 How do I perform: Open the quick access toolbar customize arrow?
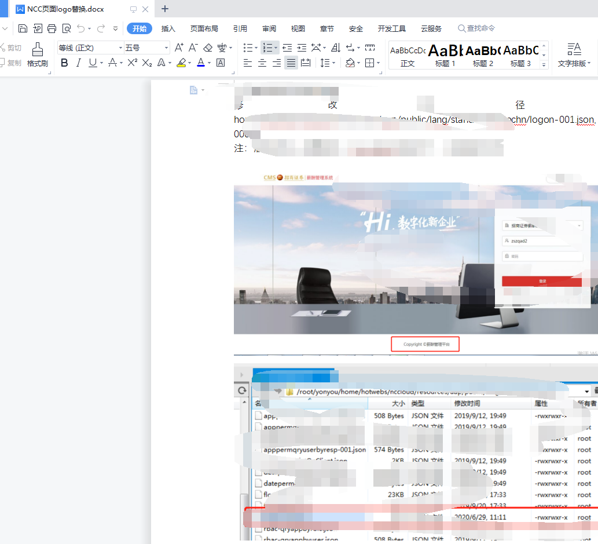pos(115,28)
